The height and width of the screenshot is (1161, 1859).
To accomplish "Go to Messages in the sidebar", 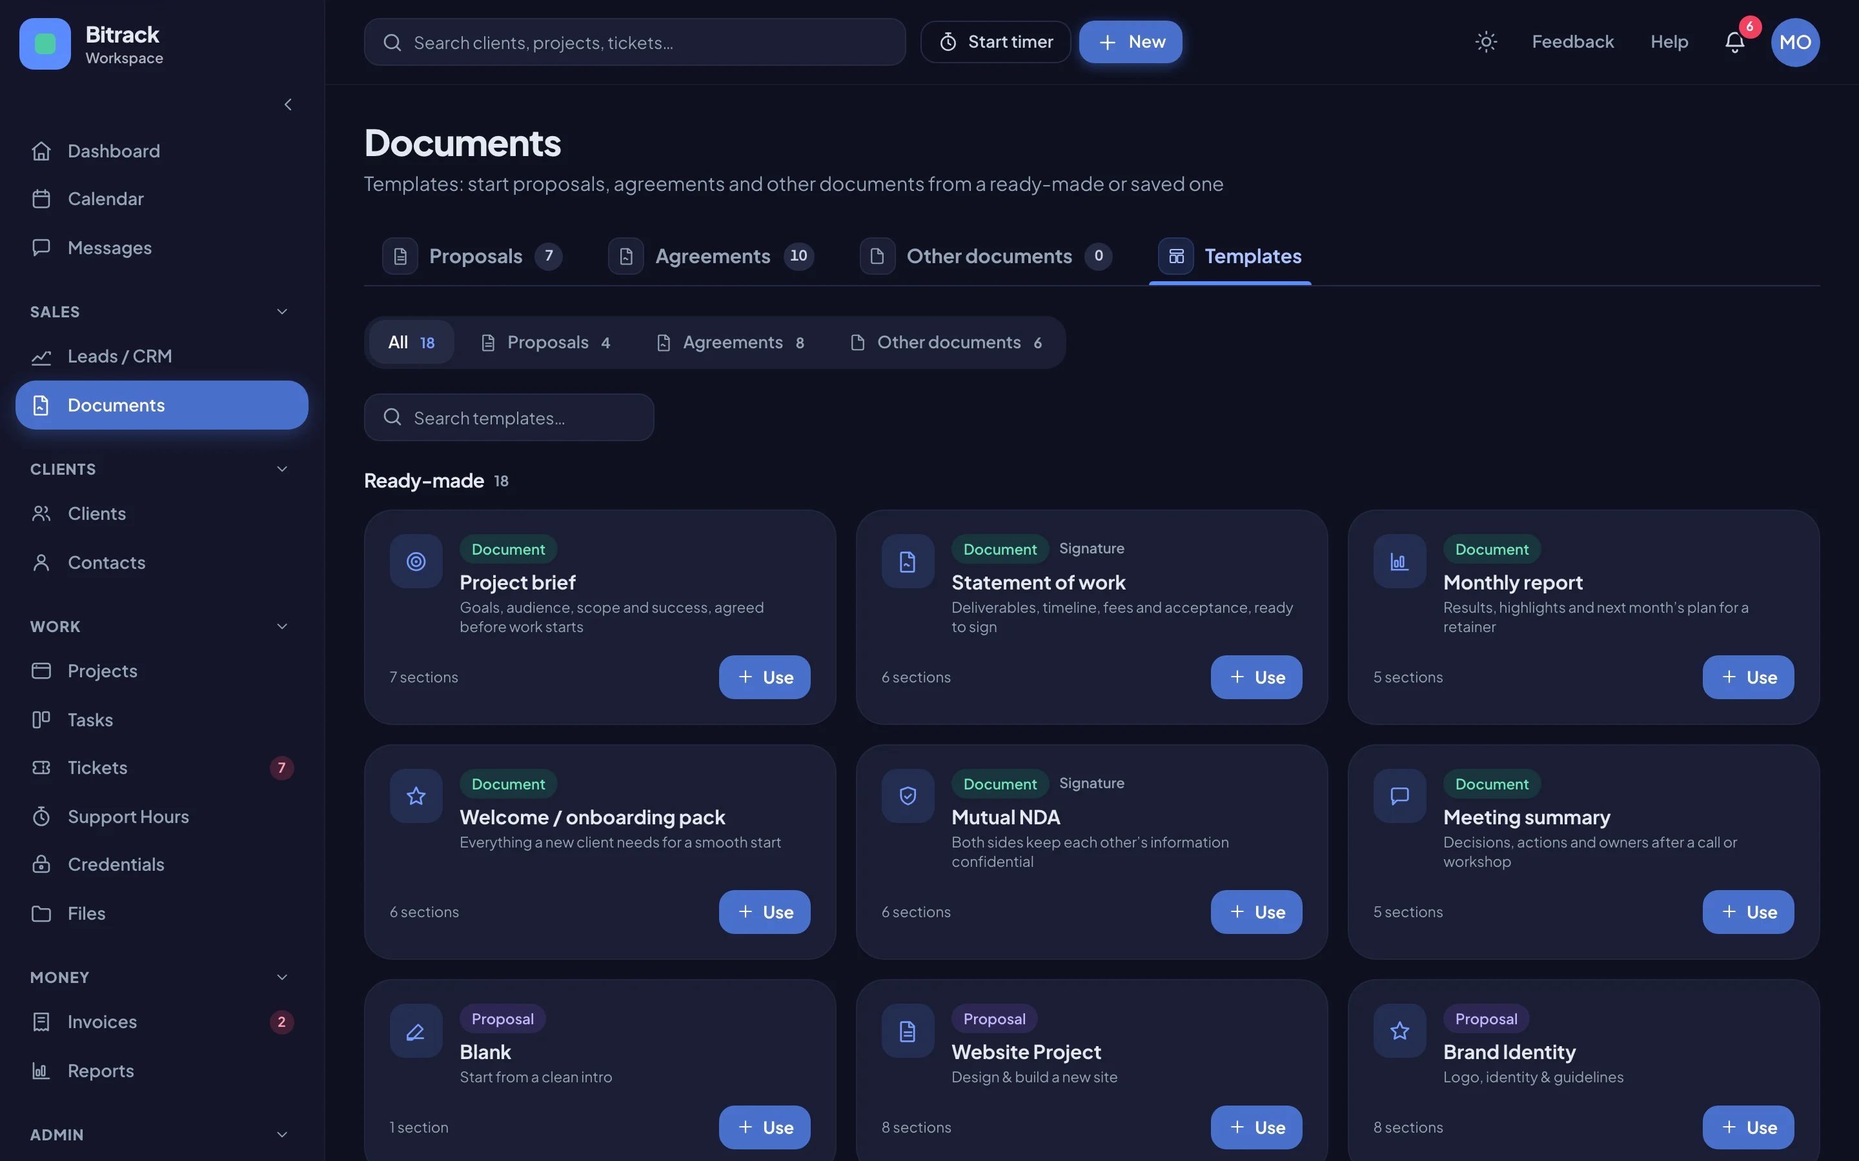I will click(161, 247).
